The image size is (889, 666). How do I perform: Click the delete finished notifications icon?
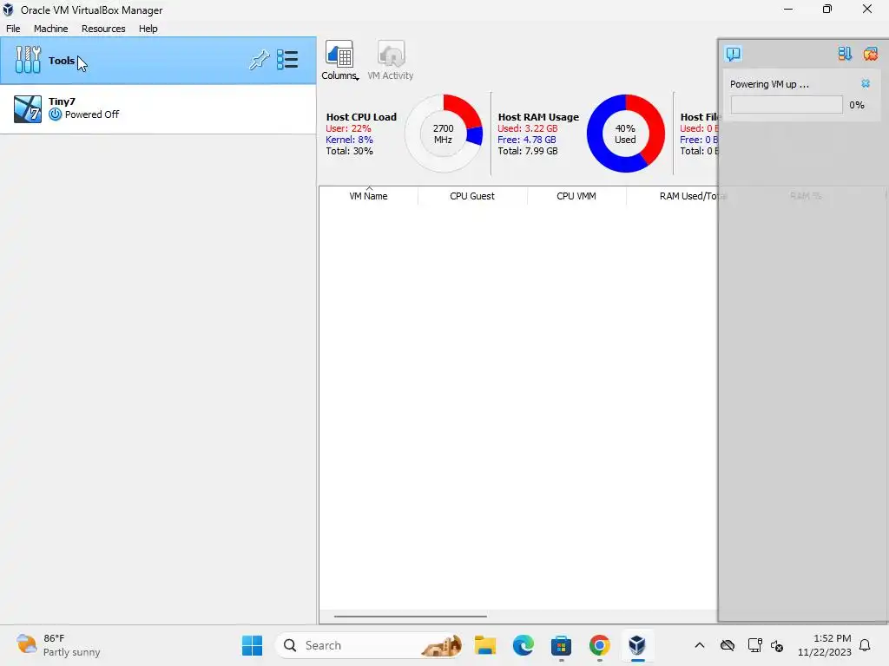coord(870,54)
